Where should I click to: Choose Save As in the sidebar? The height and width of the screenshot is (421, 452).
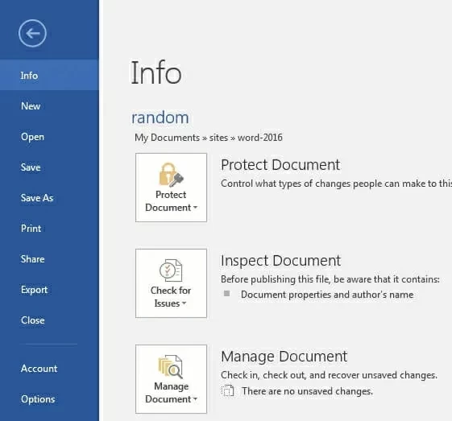point(49,198)
